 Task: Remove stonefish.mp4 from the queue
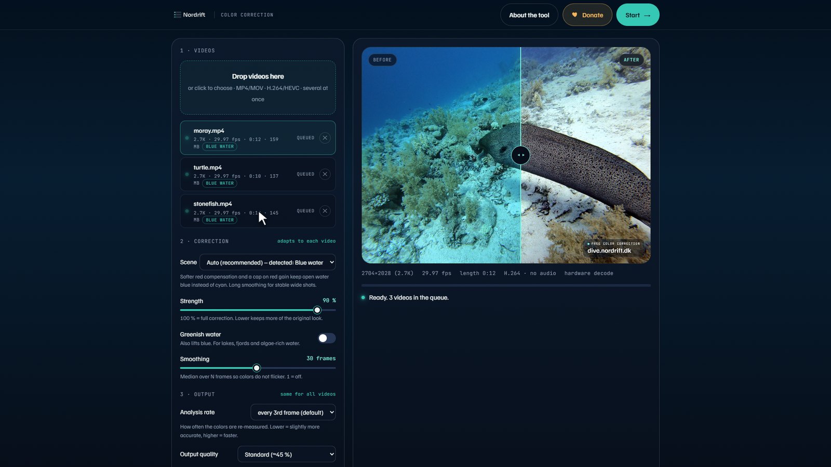pyautogui.click(x=325, y=211)
